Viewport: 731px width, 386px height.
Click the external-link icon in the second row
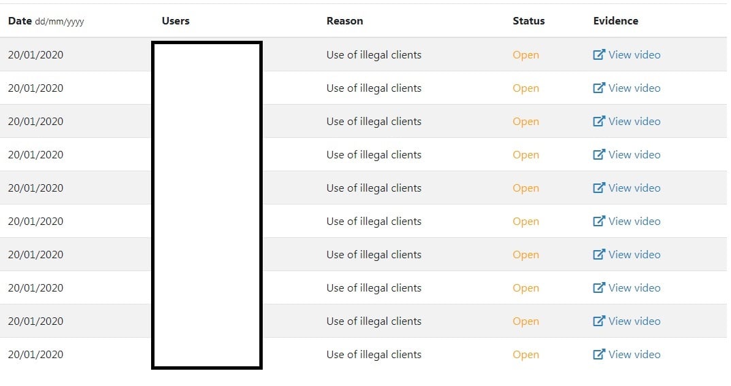pos(598,88)
